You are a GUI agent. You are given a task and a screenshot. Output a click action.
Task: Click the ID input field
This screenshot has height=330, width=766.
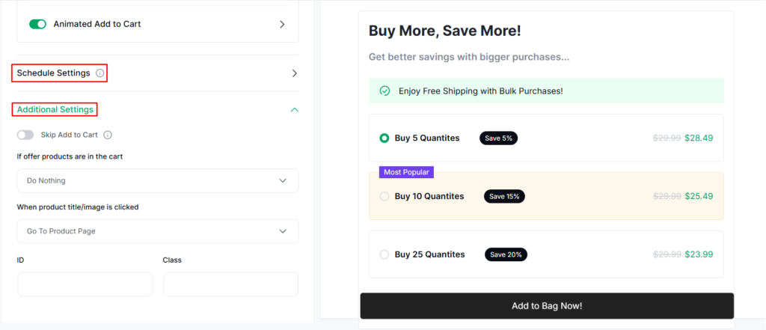[x=85, y=284]
